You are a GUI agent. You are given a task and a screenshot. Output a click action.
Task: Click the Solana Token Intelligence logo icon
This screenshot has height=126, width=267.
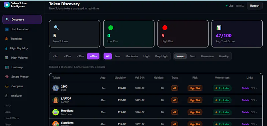(x=7, y=5)
